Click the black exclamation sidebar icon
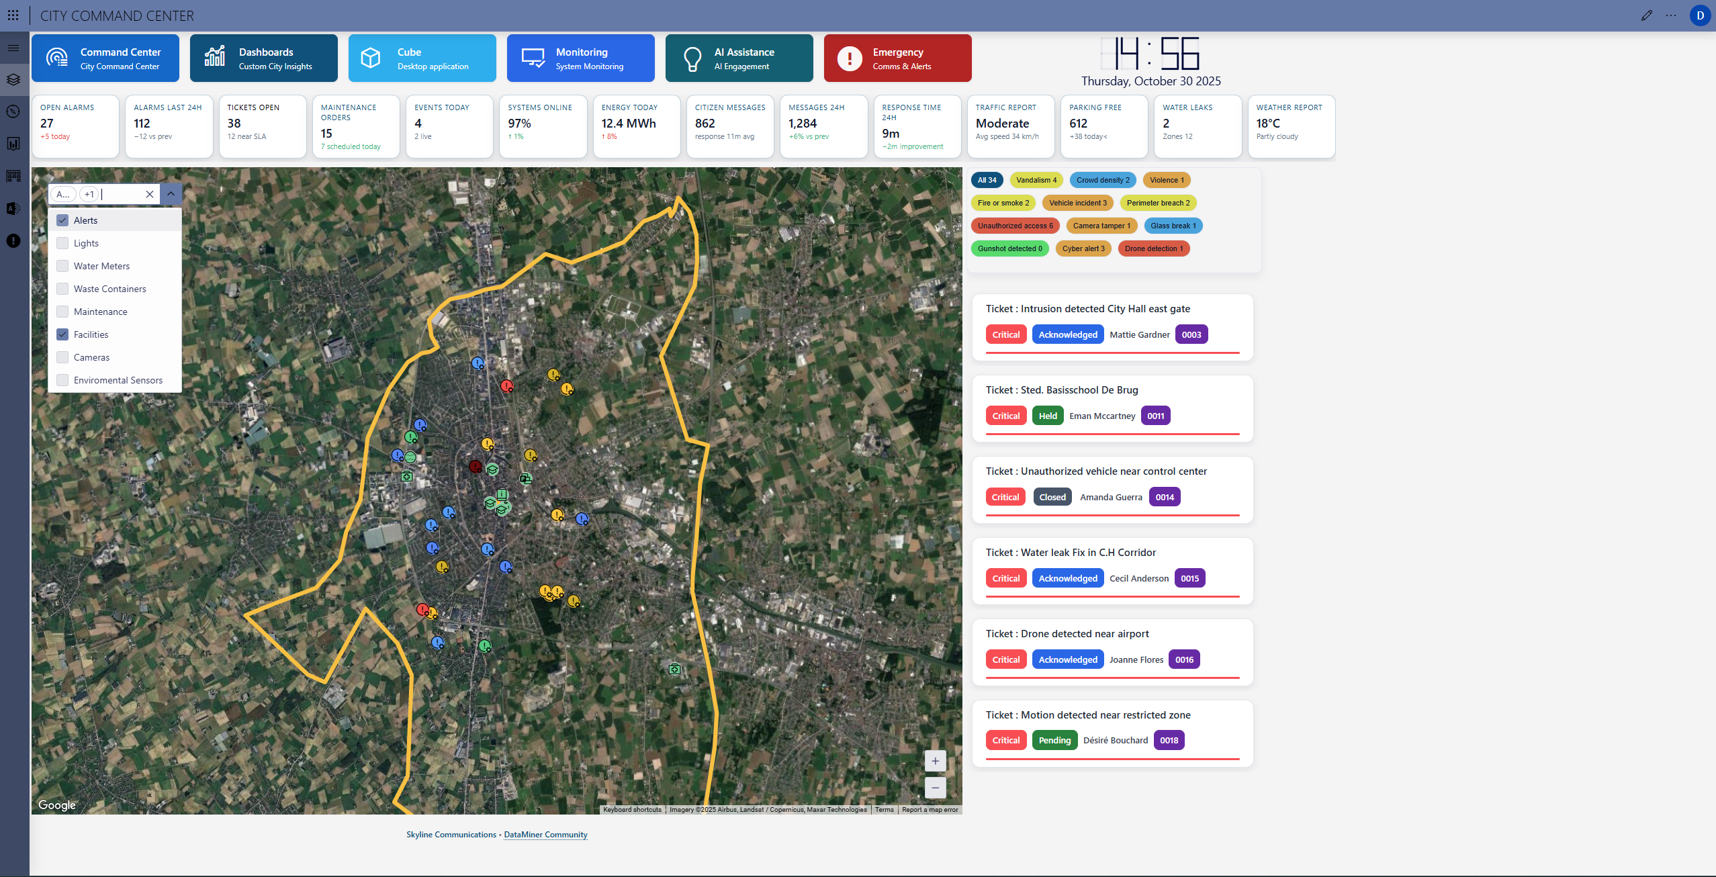 pos(13,241)
